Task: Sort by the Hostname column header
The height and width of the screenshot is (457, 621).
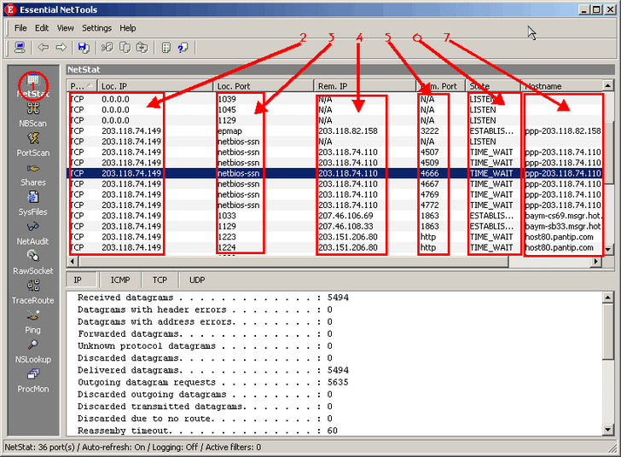Action: [x=561, y=86]
